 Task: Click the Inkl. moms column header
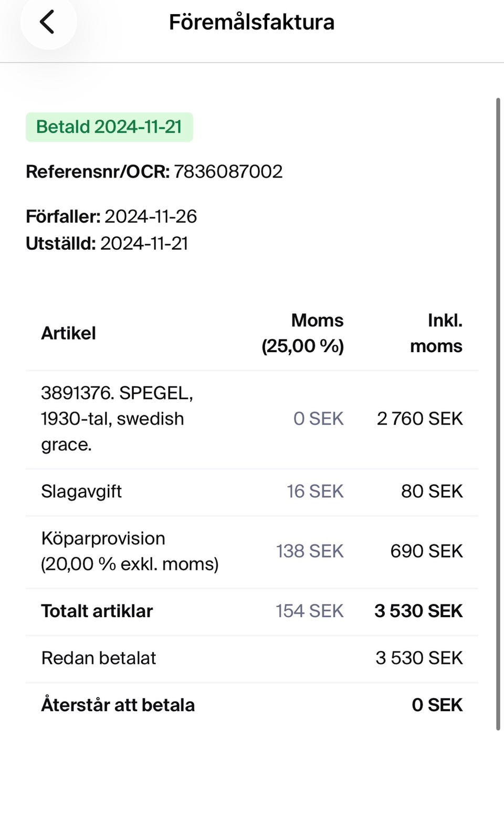[x=437, y=333]
